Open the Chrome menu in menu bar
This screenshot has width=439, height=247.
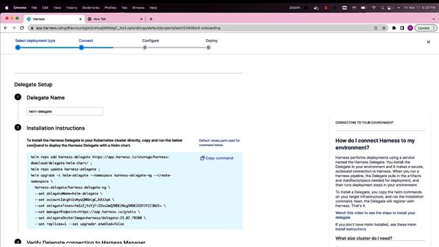(x=20, y=8)
